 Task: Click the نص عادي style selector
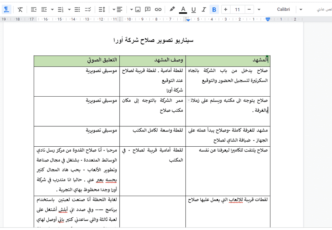324,9
